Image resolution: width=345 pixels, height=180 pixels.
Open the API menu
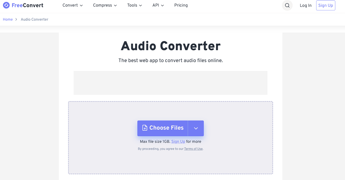point(158,5)
